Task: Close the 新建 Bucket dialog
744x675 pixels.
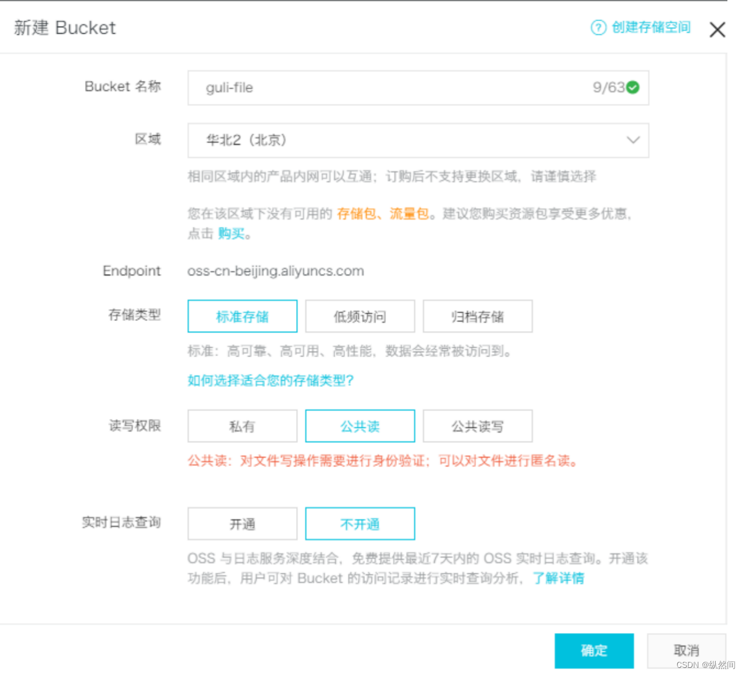Action: 717,30
